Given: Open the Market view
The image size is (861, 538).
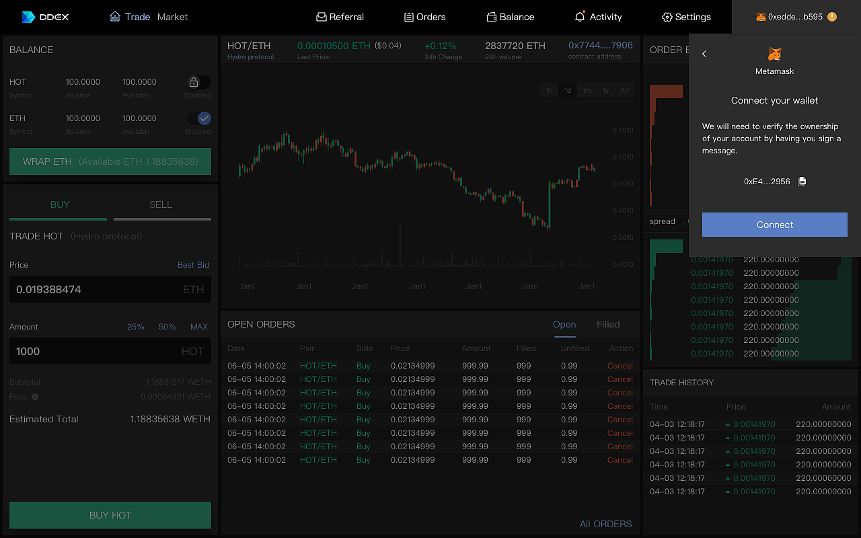Looking at the screenshot, I should (x=172, y=17).
